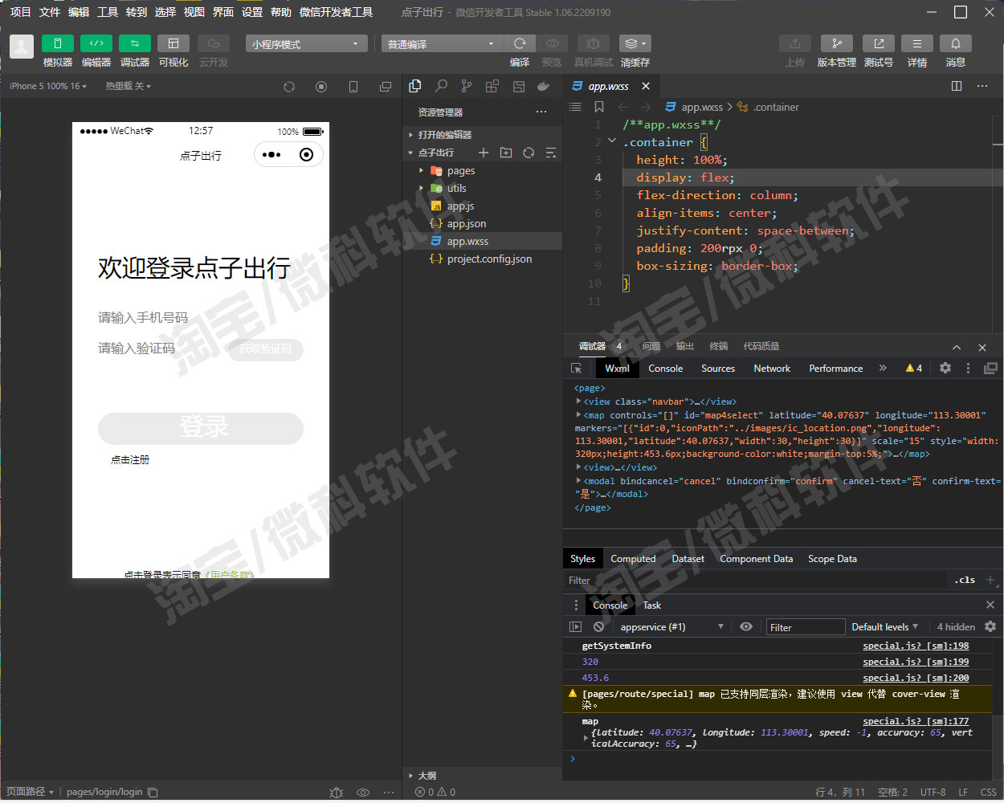Image resolution: width=1004 pixels, height=803 pixels.
Task: Switch to the Performance devtools tab
Action: 836,369
